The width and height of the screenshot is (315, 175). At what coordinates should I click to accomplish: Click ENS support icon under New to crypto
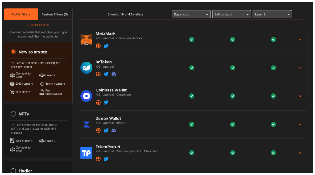pyautogui.click(x=12, y=84)
